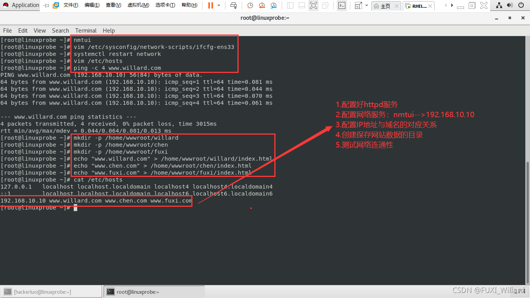Toggle full screen mode for the VM

coord(313,5)
